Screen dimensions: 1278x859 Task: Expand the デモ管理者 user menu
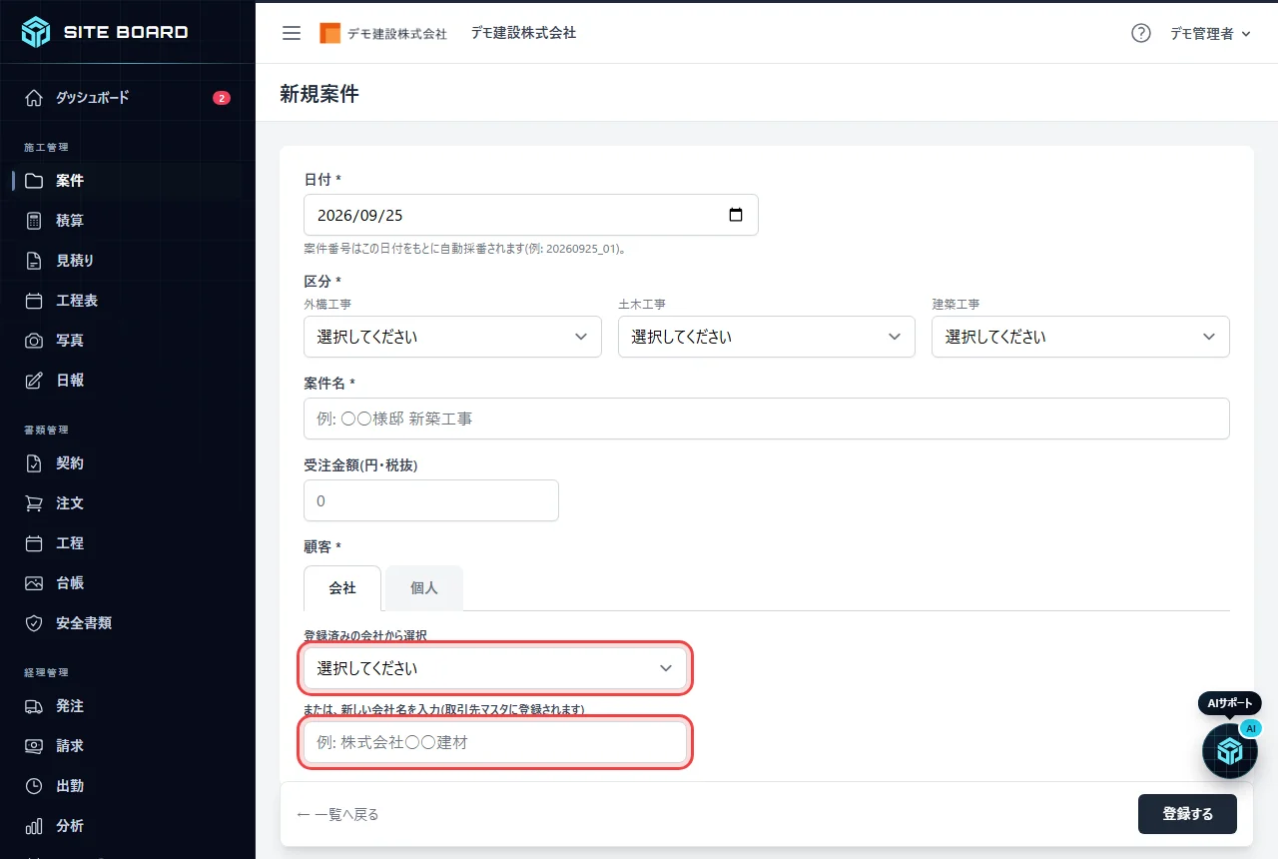1210,33
